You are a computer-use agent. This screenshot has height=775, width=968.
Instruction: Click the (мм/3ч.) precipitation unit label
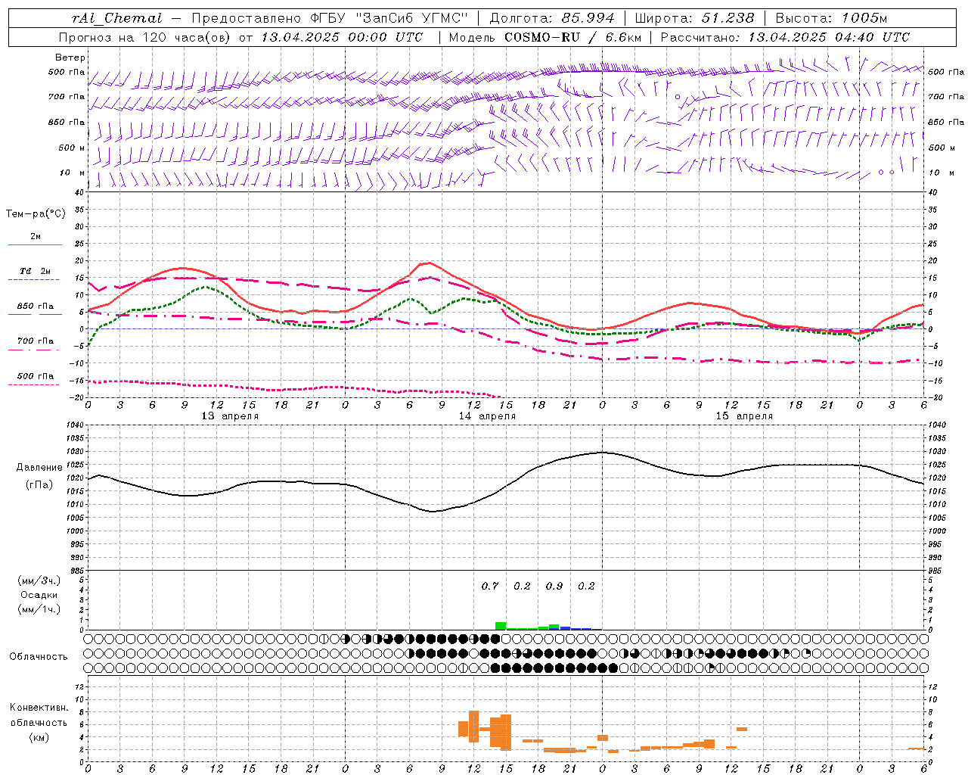[x=39, y=580]
